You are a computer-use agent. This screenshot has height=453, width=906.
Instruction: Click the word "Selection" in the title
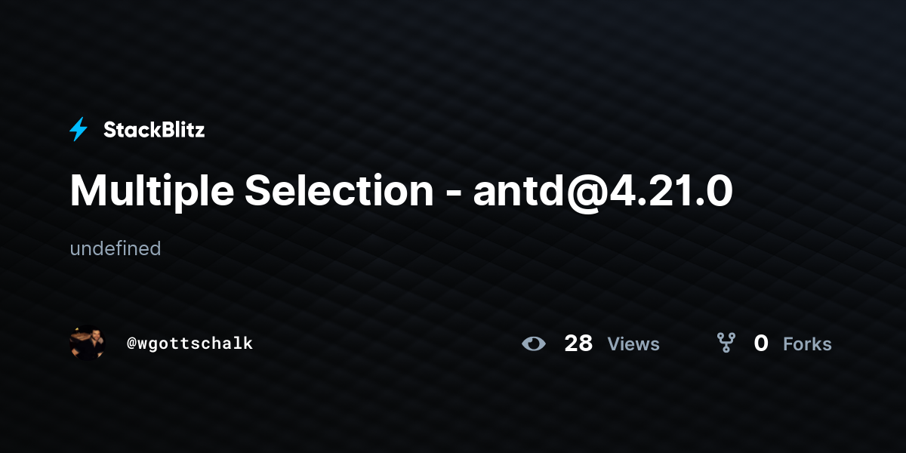(x=339, y=191)
